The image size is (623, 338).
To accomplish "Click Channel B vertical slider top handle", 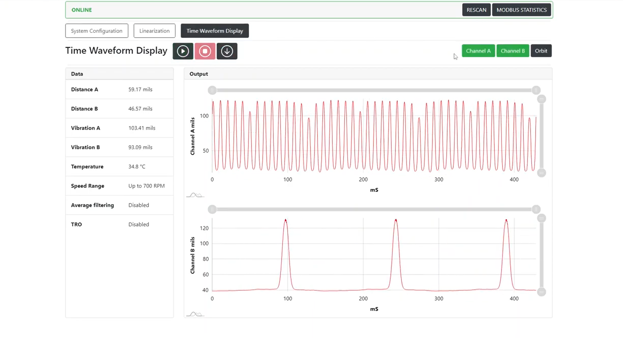I will [x=541, y=218].
